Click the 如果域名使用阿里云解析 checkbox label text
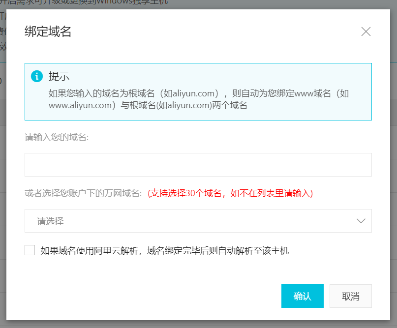Viewport: 397px width, 328px height. coord(164,251)
